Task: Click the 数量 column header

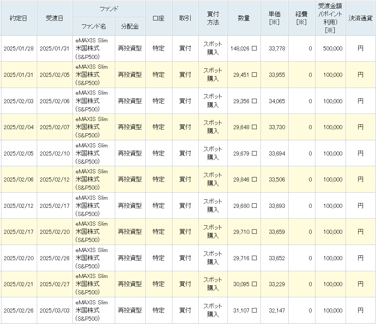Action: 244,18
